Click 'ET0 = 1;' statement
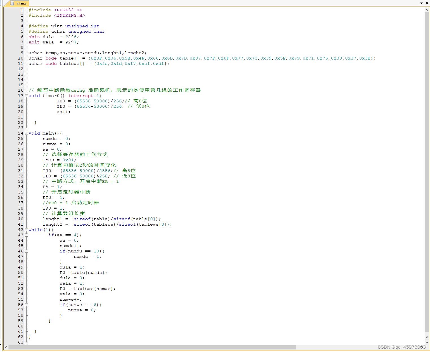This screenshot has width=430, height=352. (x=54, y=197)
